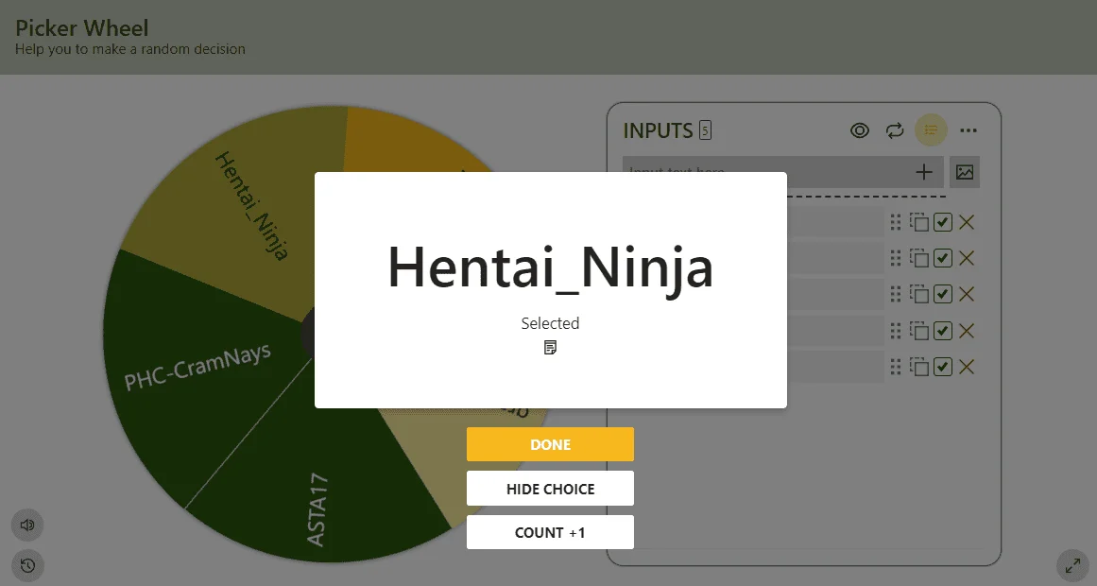Open the note icon under Selected
The image size is (1097, 586).
550,347
